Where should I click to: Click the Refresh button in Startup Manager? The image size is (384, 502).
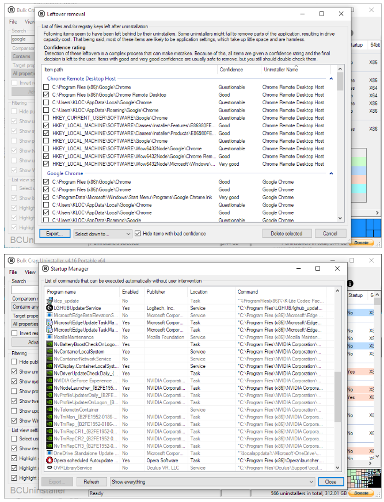[92, 482]
